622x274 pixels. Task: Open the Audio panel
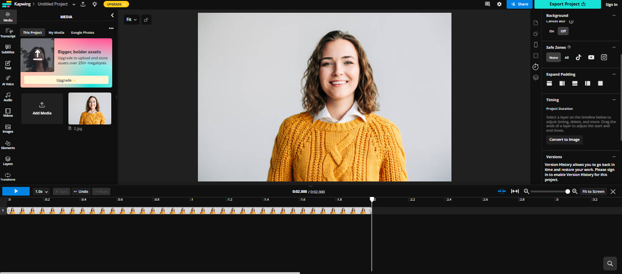coord(8,97)
